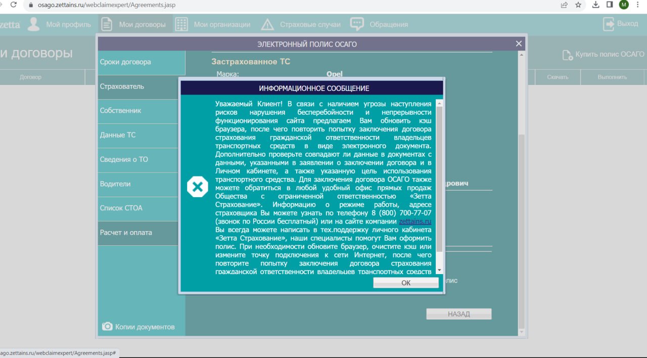Click the Застрахованное ТС heading

click(x=251, y=62)
